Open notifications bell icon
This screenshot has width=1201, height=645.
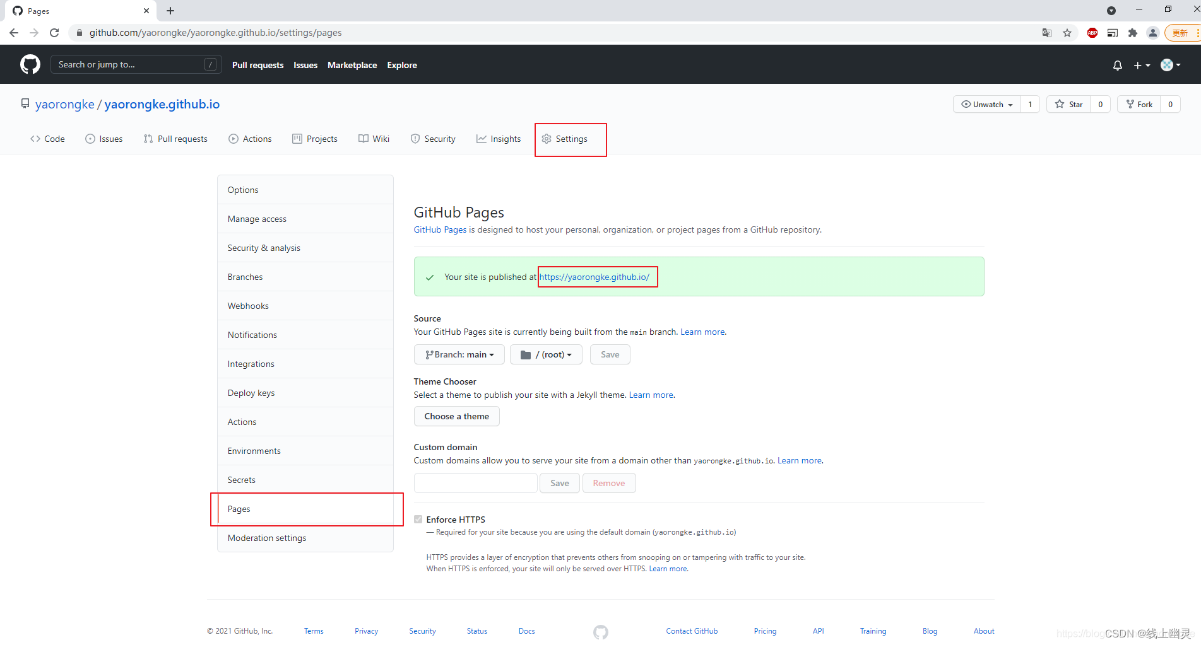coord(1118,65)
